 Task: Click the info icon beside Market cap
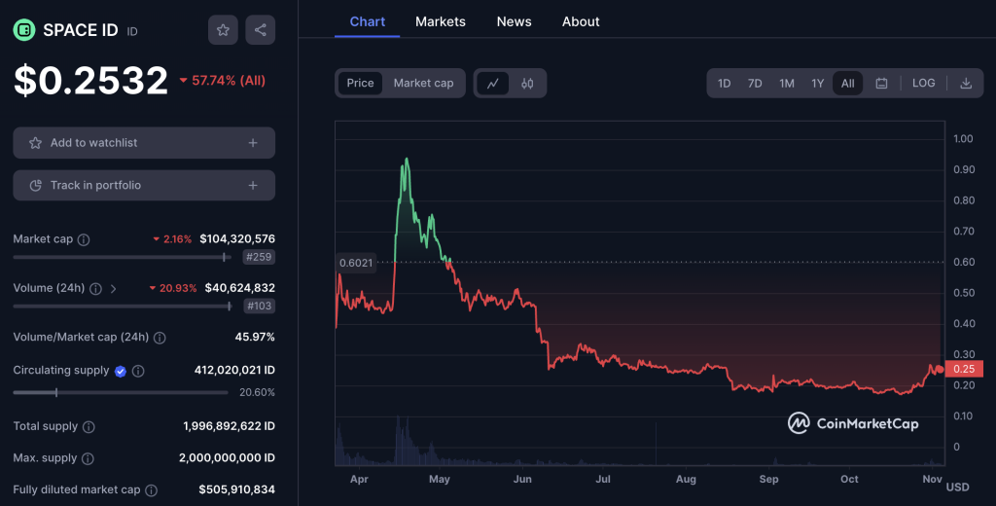point(84,239)
